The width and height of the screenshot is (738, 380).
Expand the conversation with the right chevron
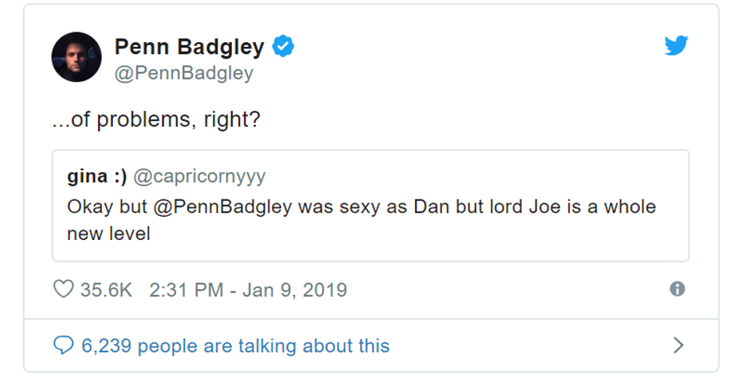[678, 345]
